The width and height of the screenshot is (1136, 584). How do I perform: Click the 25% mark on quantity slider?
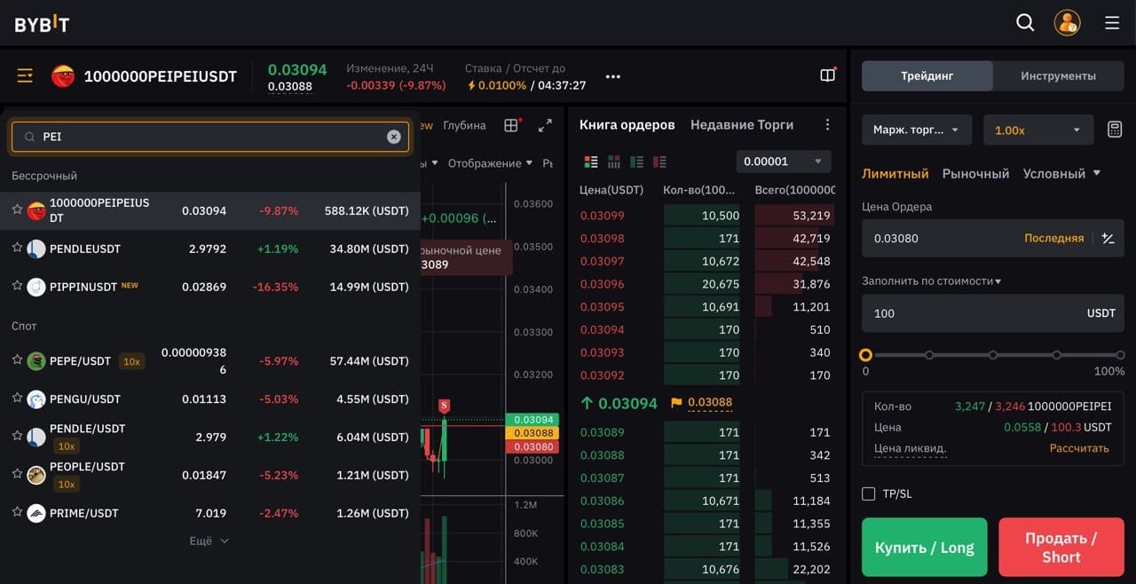click(929, 355)
